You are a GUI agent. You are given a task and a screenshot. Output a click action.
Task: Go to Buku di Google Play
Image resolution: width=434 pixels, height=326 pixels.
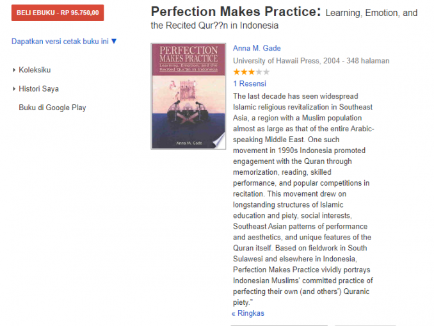coord(52,108)
